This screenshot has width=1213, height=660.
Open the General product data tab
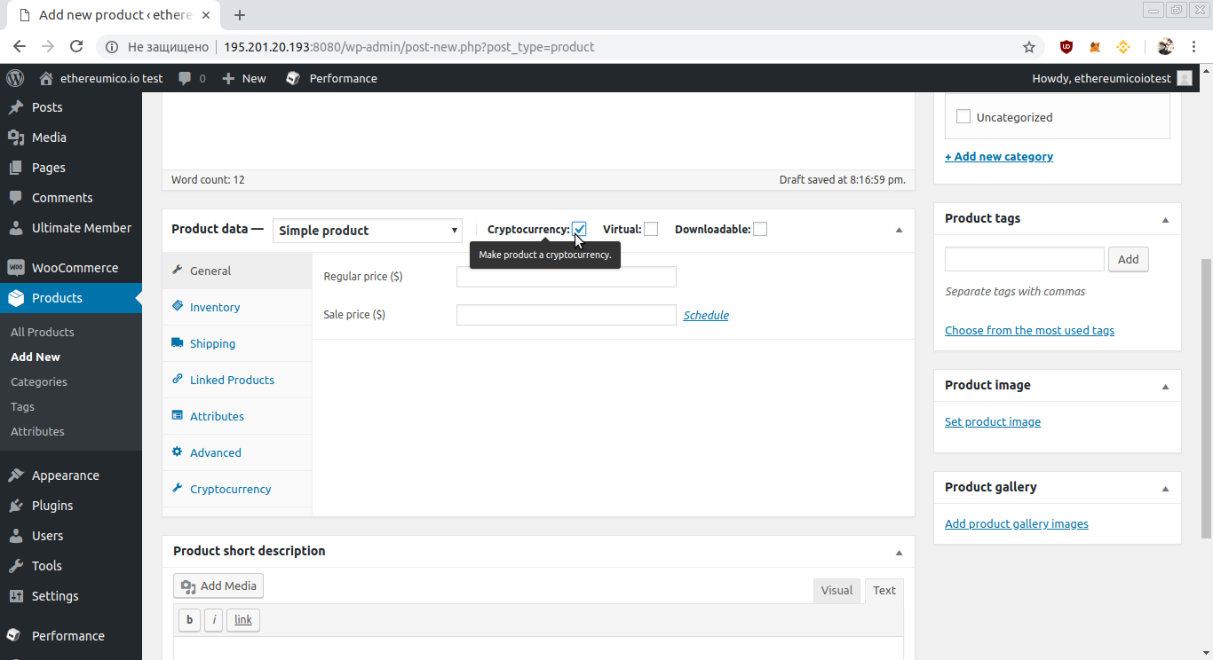click(x=237, y=271)
